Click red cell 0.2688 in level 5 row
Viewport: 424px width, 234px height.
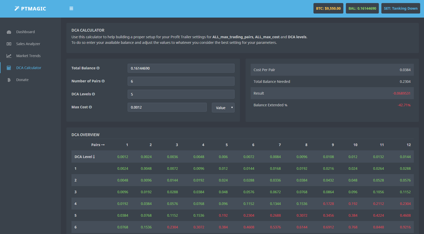click(275, 215)
